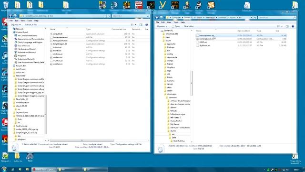Select the Recycle Bin desktop icon
305x172 pixels.
pos(6,6)
